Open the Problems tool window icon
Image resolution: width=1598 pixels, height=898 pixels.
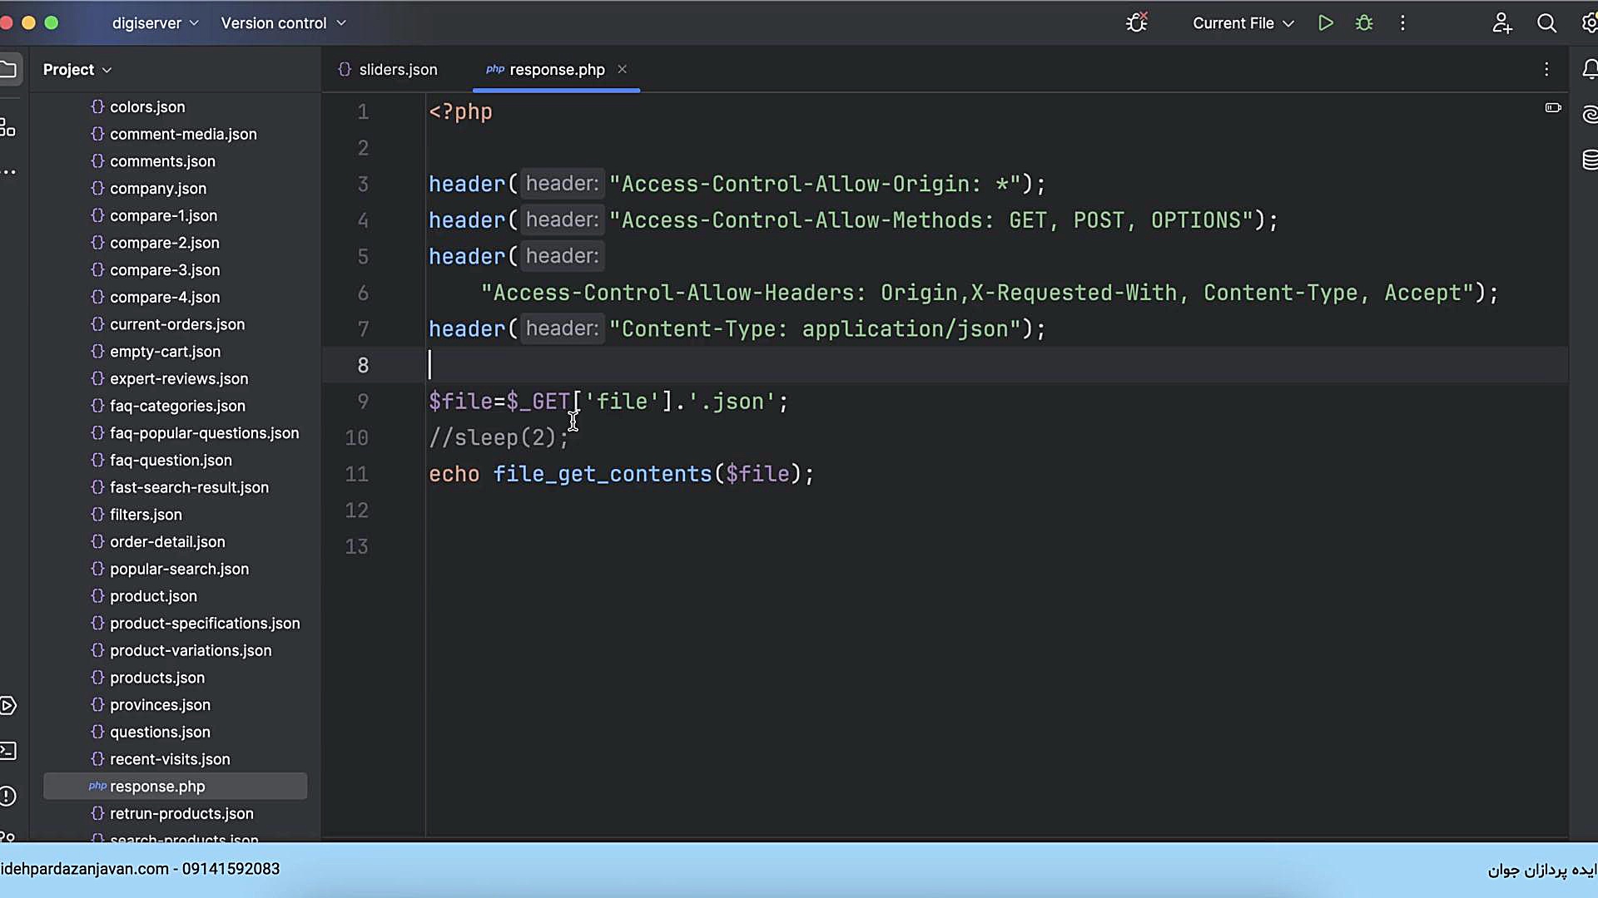pyautogui.click(x=8, y=797)
